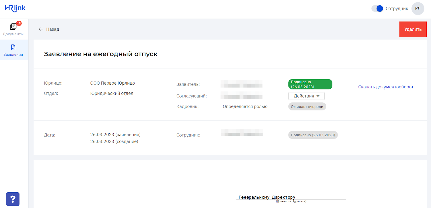
Task: Click the red 15 notifications badge
Action: 19,23
